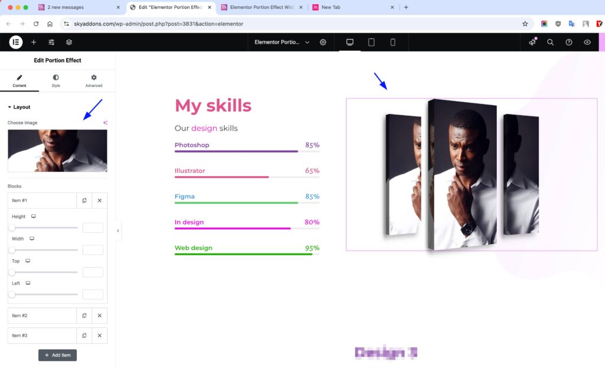Duplicate Item #2
The image size is (605, 368).
click(84, 315)
